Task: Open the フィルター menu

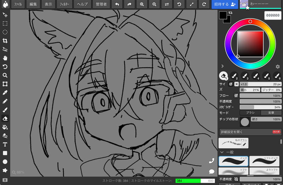Action: pyautogui.click(x=64, y=4)
